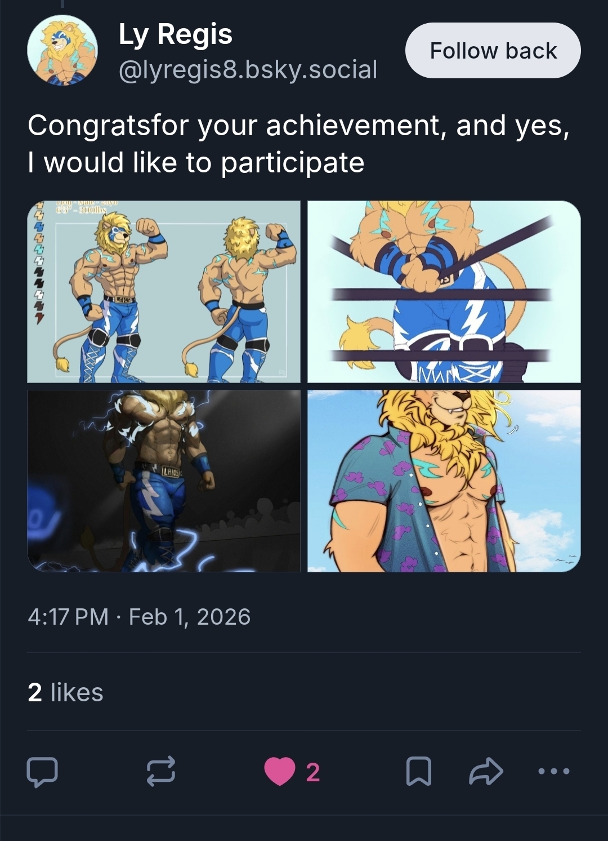Open Ly Regis lion avatar
Screen dimensions: 608x841
pyautogui.click(x=62, y=51)
